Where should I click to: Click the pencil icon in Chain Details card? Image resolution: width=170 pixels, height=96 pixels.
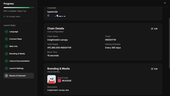(152, 29)
